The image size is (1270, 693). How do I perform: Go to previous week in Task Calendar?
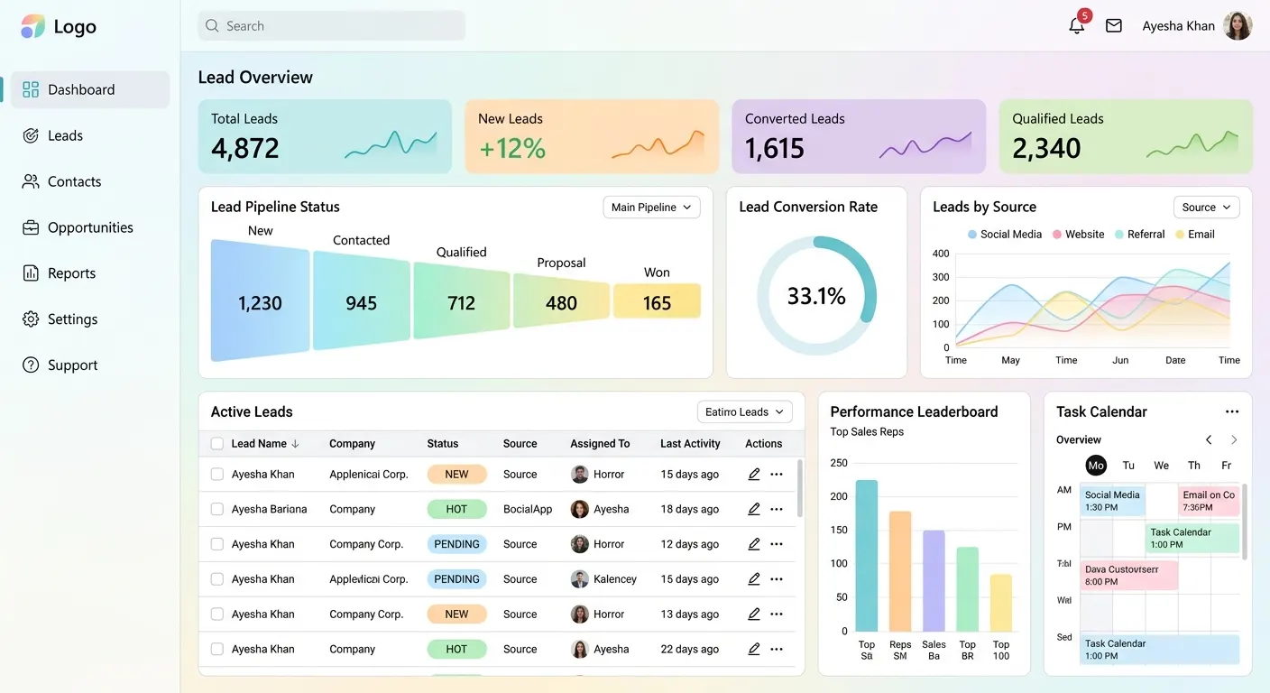(1209, 439)
